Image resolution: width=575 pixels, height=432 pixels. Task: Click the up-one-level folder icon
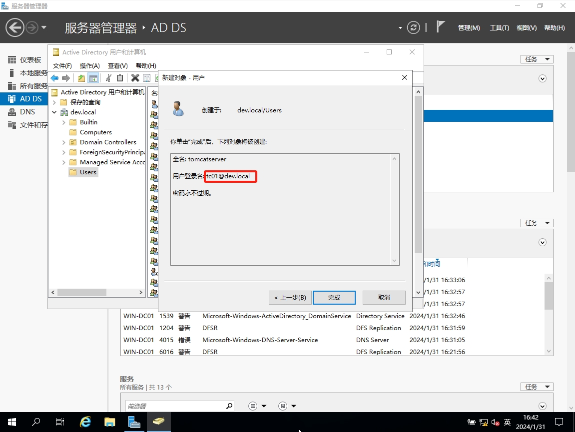(81, 78)
